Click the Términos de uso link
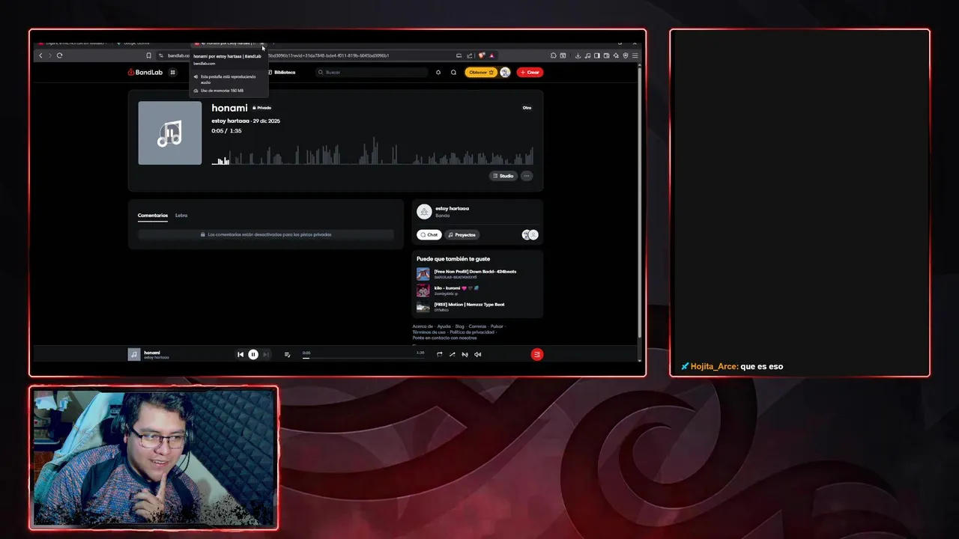959x539 pixels. coord(429,332)
